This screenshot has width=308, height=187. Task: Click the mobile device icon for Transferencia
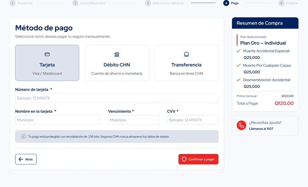(186, 54)
